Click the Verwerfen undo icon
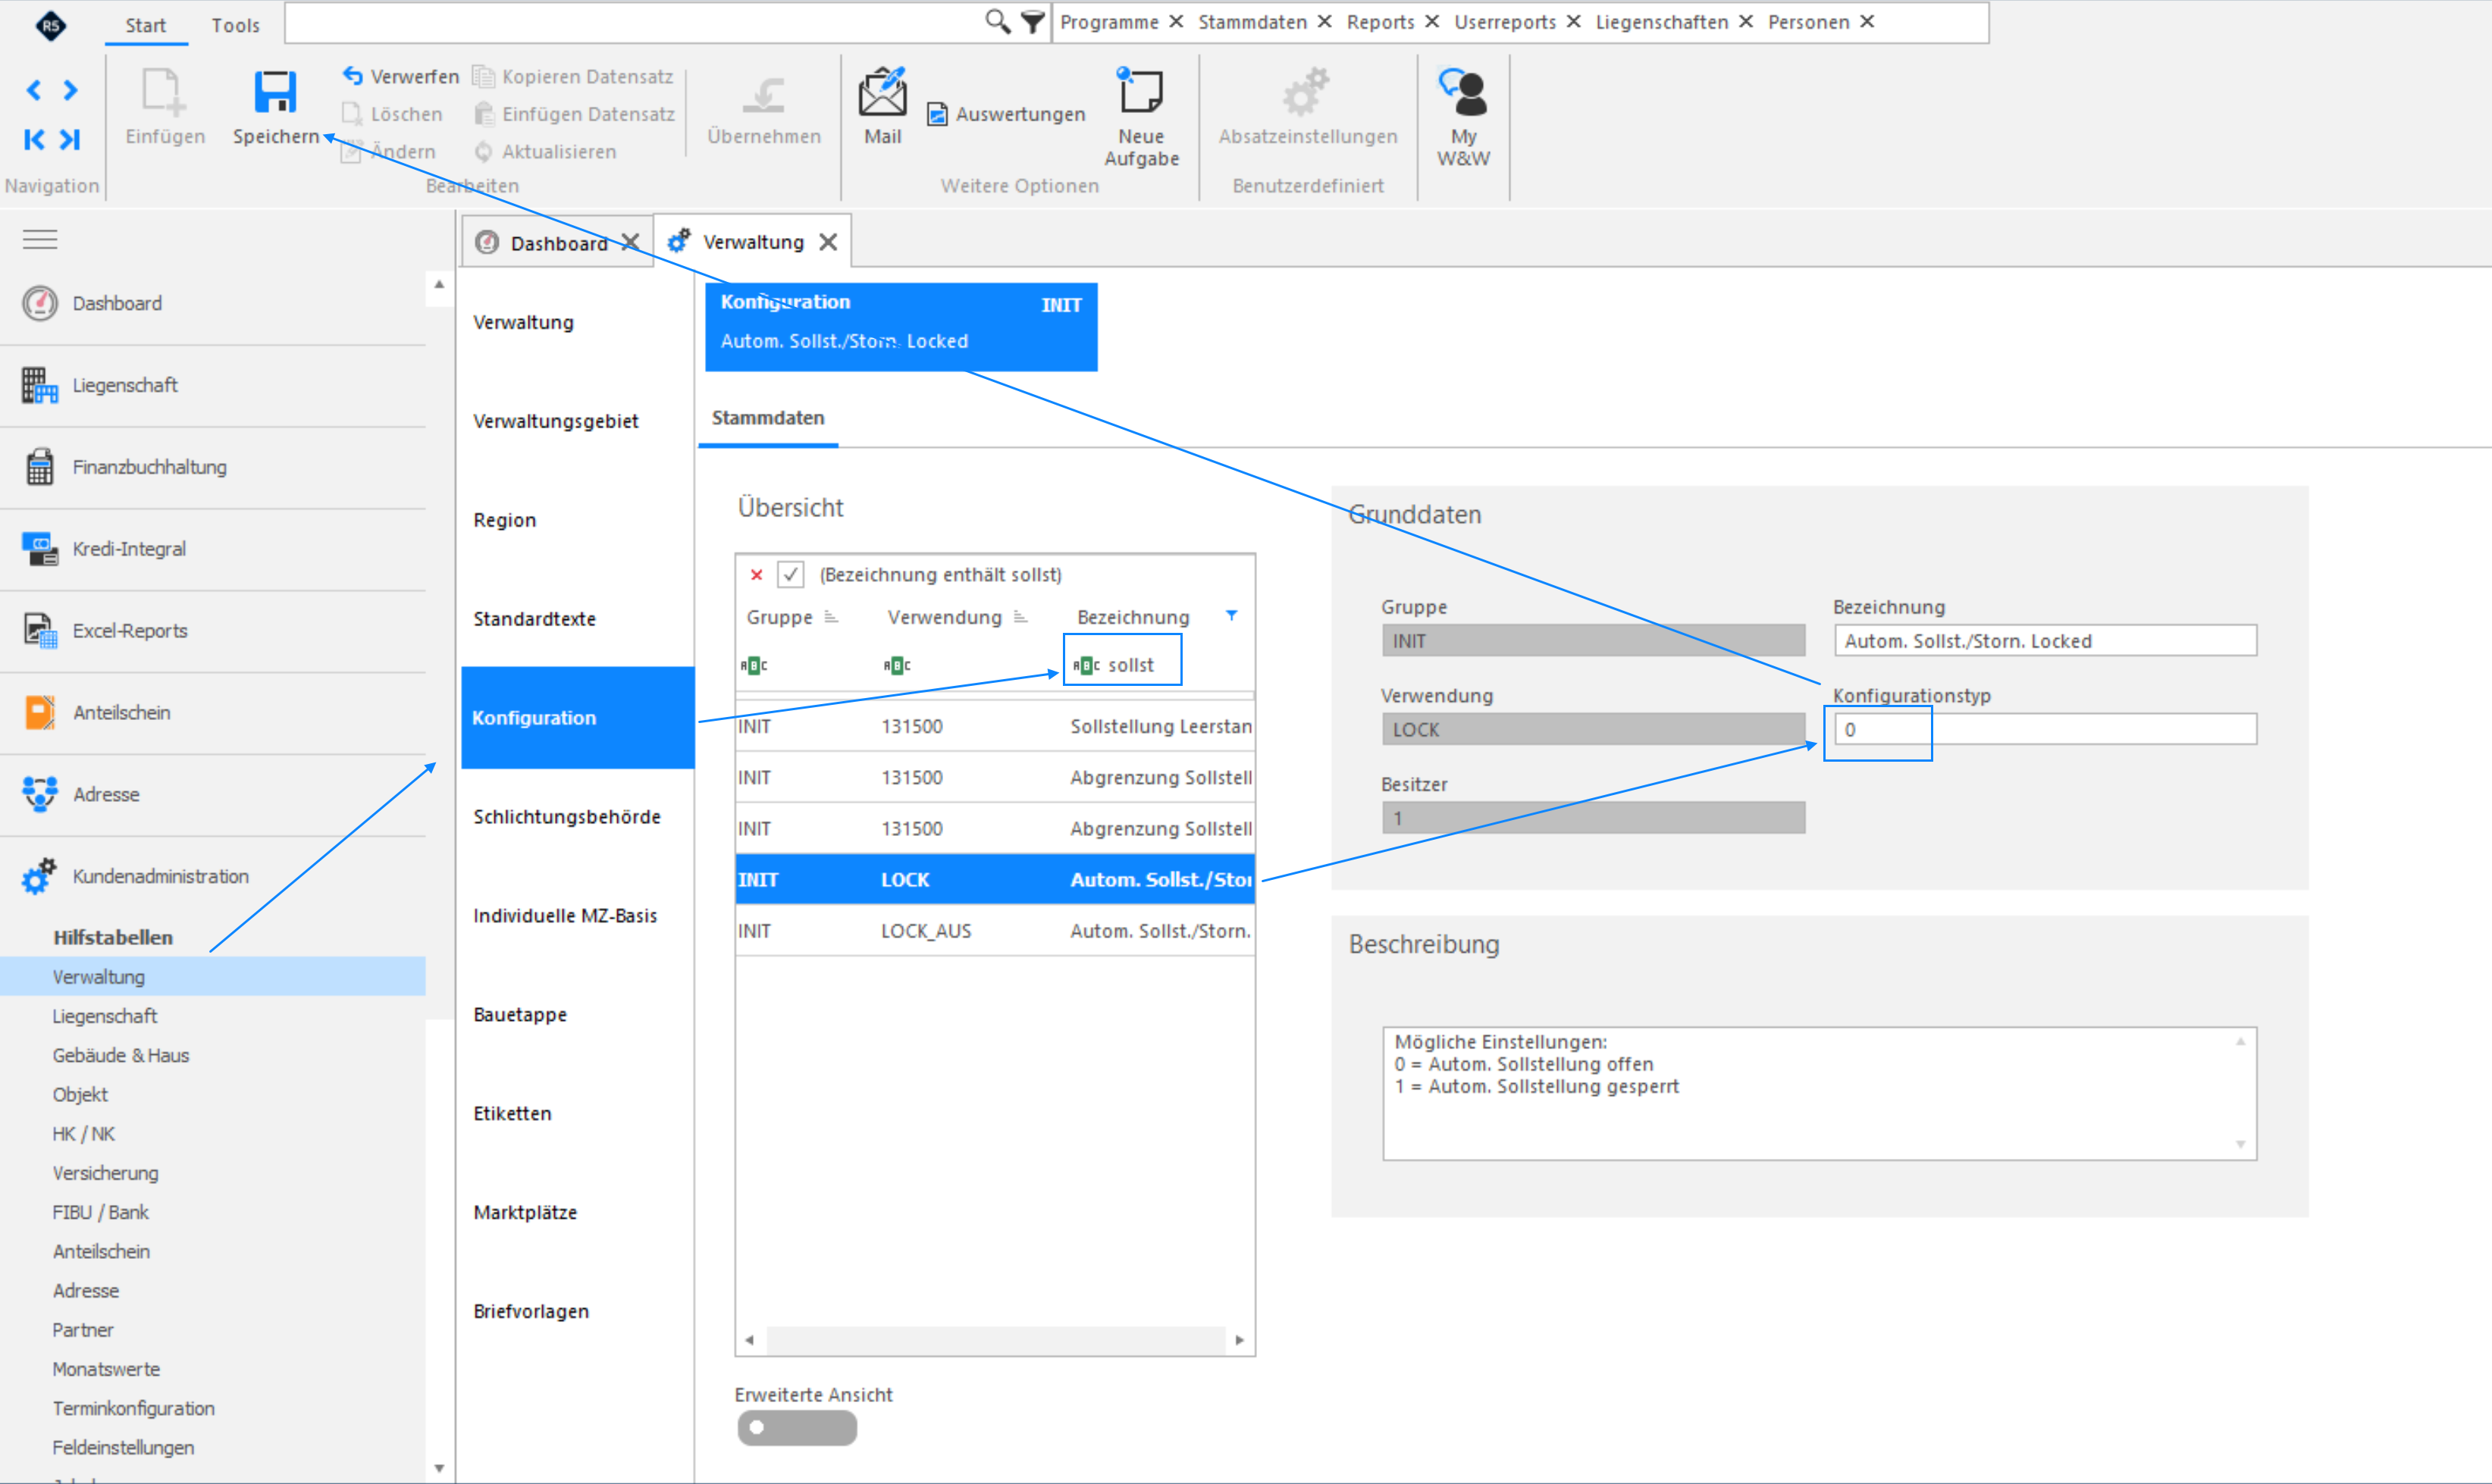 coord(352,76)
